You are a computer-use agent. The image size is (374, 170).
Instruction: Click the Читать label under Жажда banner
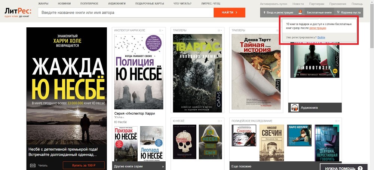click(x=43, y=166)
